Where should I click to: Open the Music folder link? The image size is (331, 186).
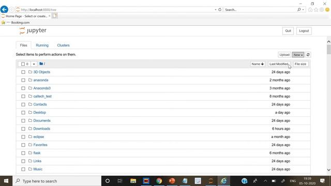(x=38, y=169)
